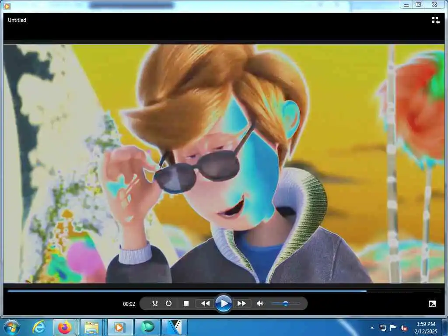Image resolution: width=448 pixels, height=336 pixels.
Task: Open Firefox from the taskbar
Action: [65, 327]
